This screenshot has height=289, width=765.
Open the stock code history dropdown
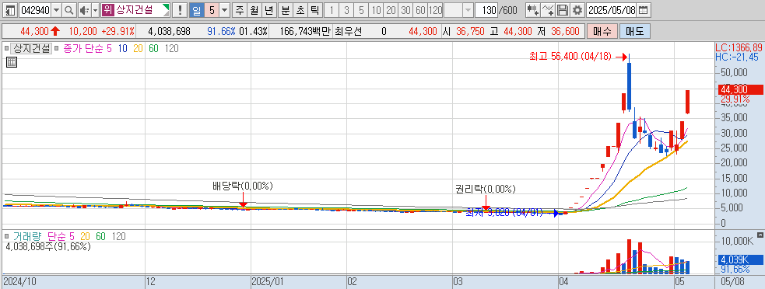pos(57,10)
